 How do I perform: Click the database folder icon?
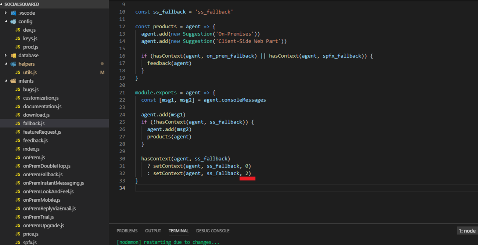14,55
